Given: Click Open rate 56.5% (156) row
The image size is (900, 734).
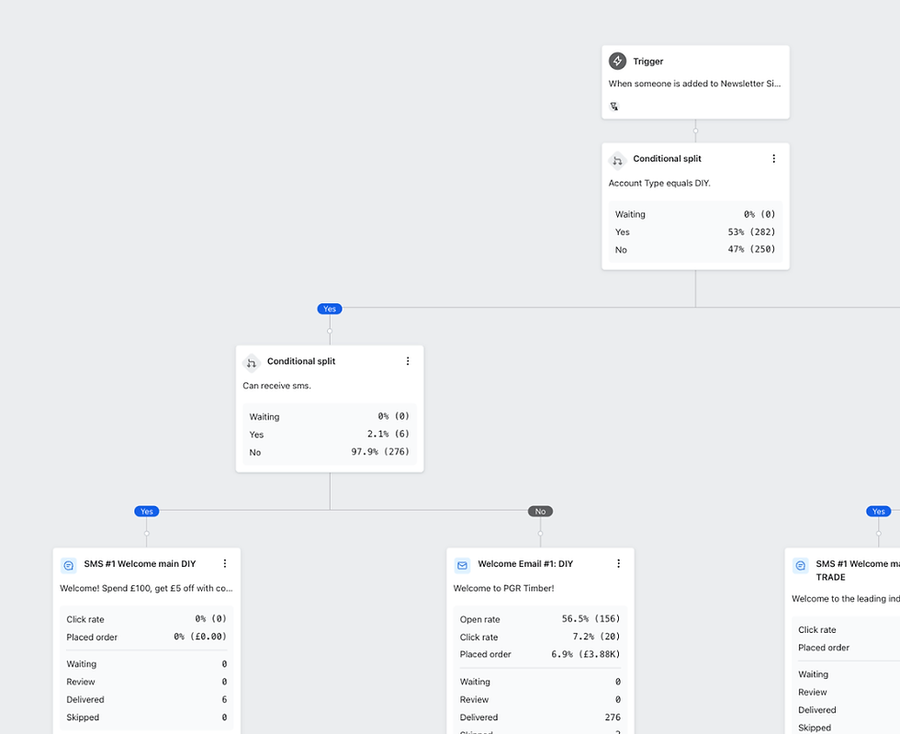Looking at the screenshot, I should [x=540, y=619].
